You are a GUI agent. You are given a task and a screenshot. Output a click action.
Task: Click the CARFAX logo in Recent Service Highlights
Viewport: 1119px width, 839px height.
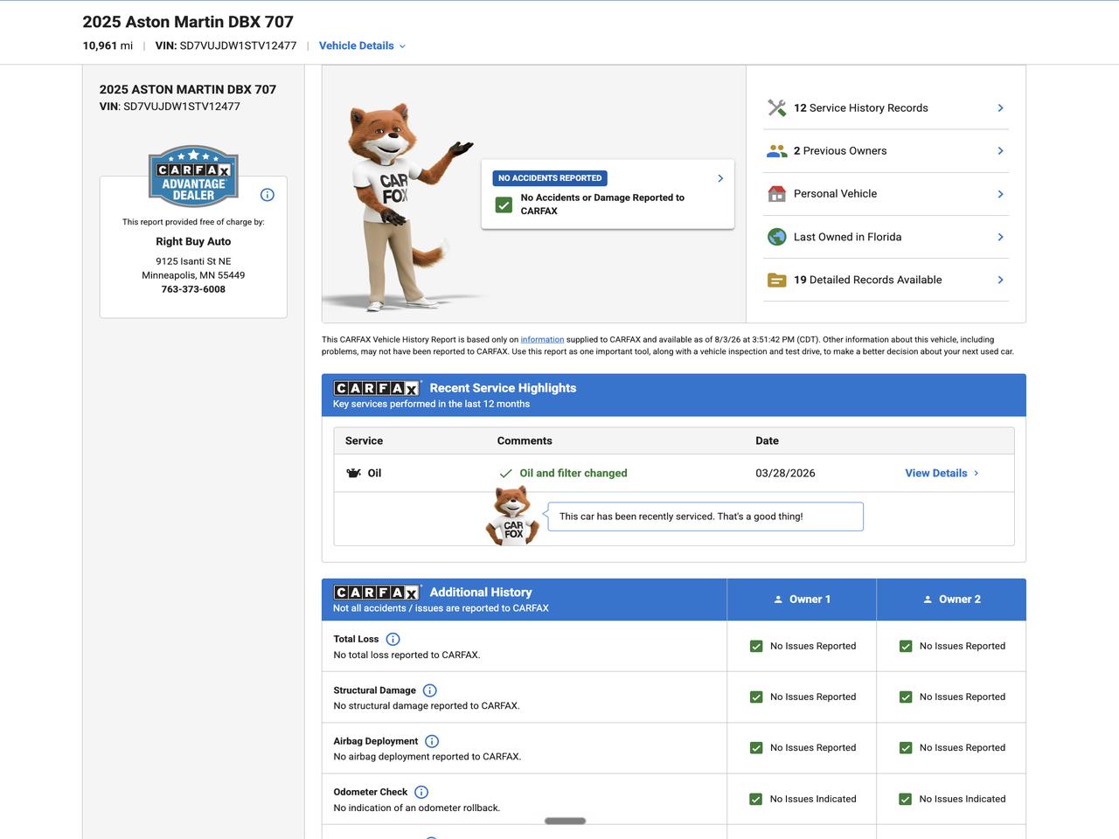point(377,388)
